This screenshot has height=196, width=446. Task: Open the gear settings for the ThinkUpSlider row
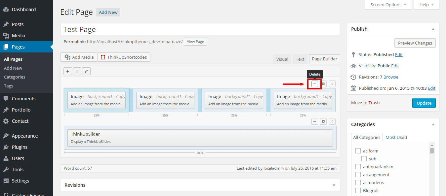click(323, 121)
